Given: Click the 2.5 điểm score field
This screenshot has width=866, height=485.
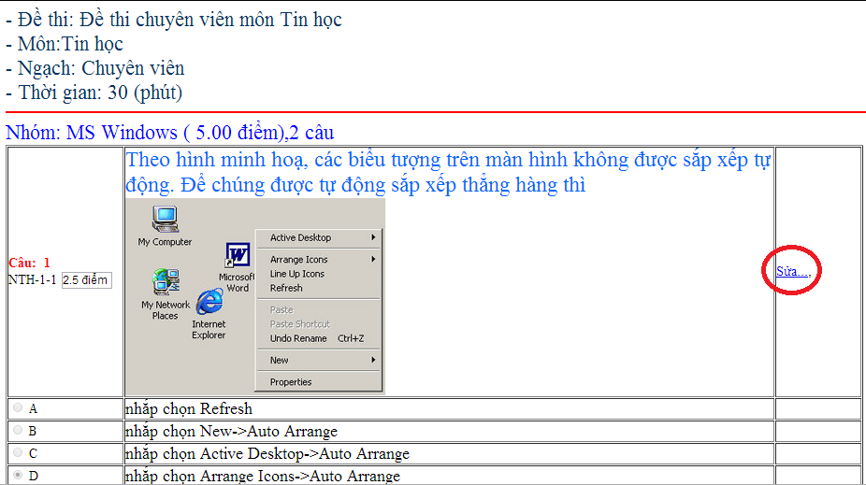Looking at the screenshot, I should coord(87,280).
